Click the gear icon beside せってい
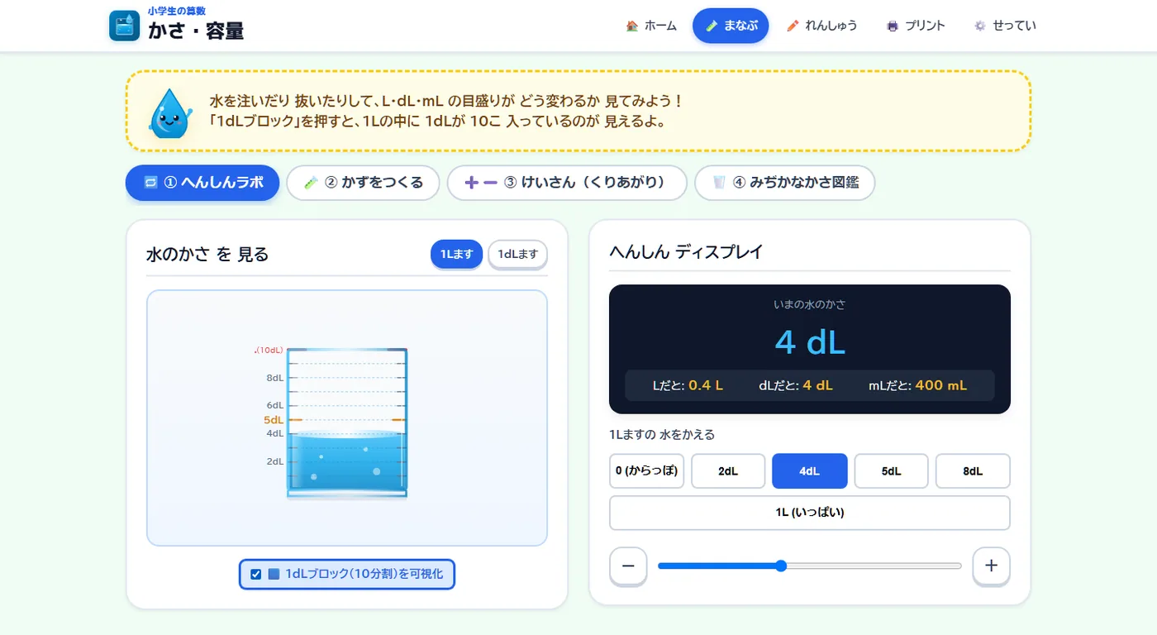1157x635 pixels. pyautogui.click(x=980, y=26)
